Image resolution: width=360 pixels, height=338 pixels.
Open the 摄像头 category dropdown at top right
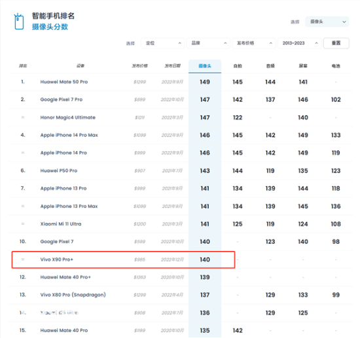[x=327, y=22]
